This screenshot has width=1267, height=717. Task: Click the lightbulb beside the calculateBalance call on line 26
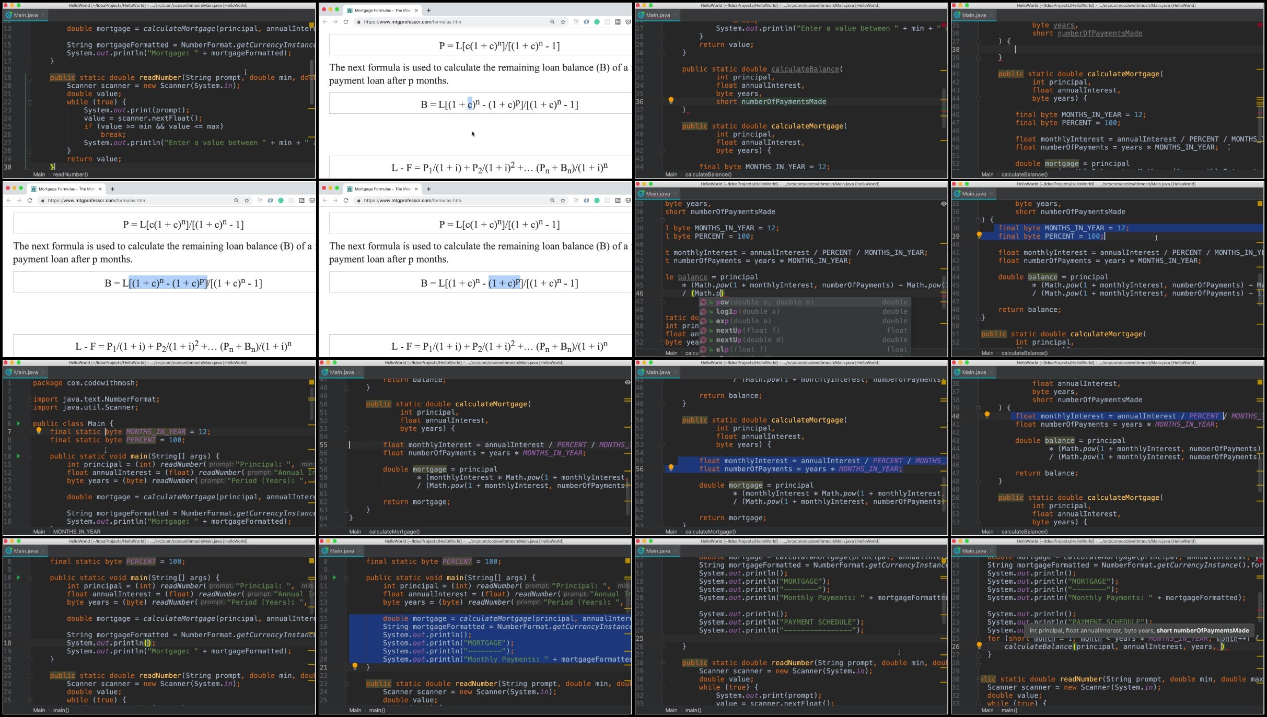pyautogui.click(x=979, y=645)
